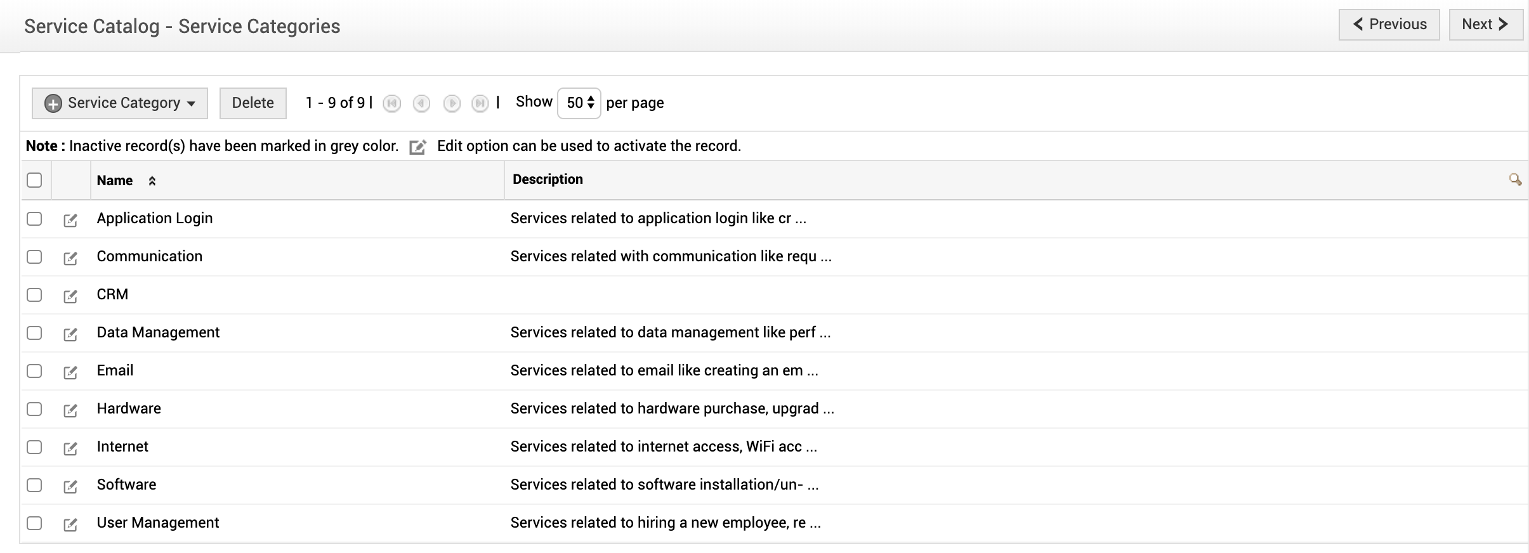Viewport: 1529px width, 553px height.
Task: Go to the first page of records
Action: tap(392, 103)
